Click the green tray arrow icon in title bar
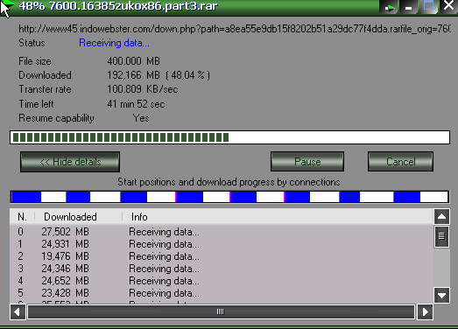This screenshot has height=329, width=458. pos(390,7)
